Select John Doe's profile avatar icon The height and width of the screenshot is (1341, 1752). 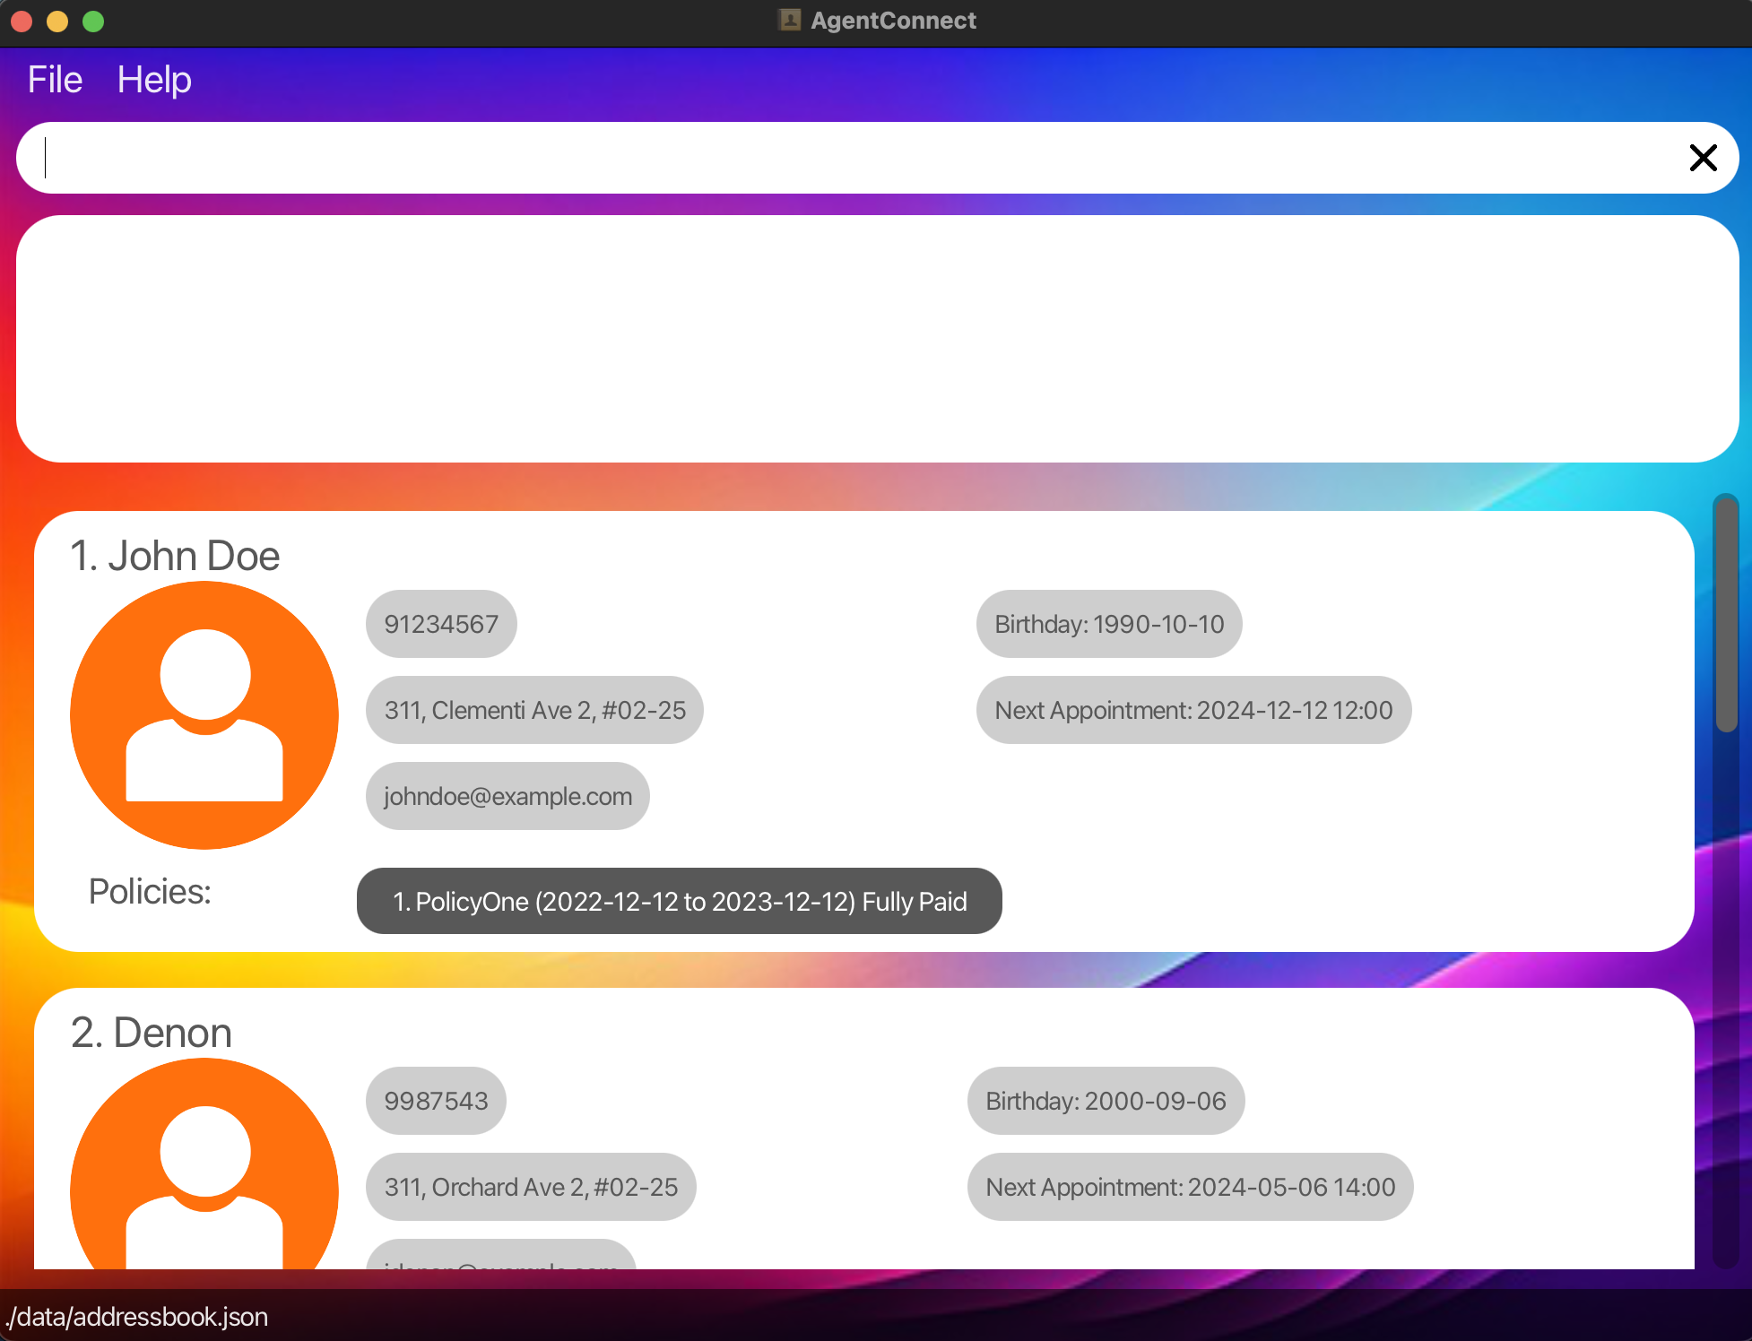(204, 715)
